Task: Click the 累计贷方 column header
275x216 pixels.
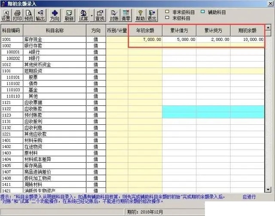Action: click(x=213, y=31)
